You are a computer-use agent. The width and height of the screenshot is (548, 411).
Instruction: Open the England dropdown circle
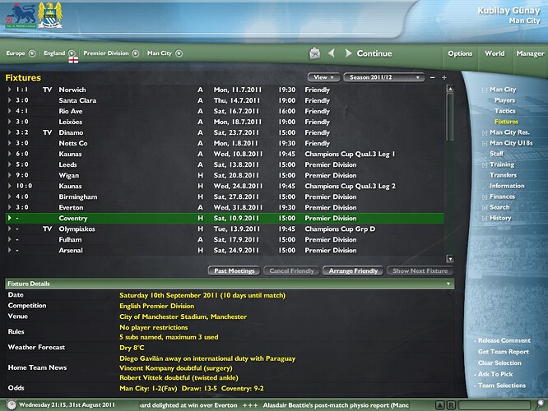pyautogui.click(x=72, y=53)
